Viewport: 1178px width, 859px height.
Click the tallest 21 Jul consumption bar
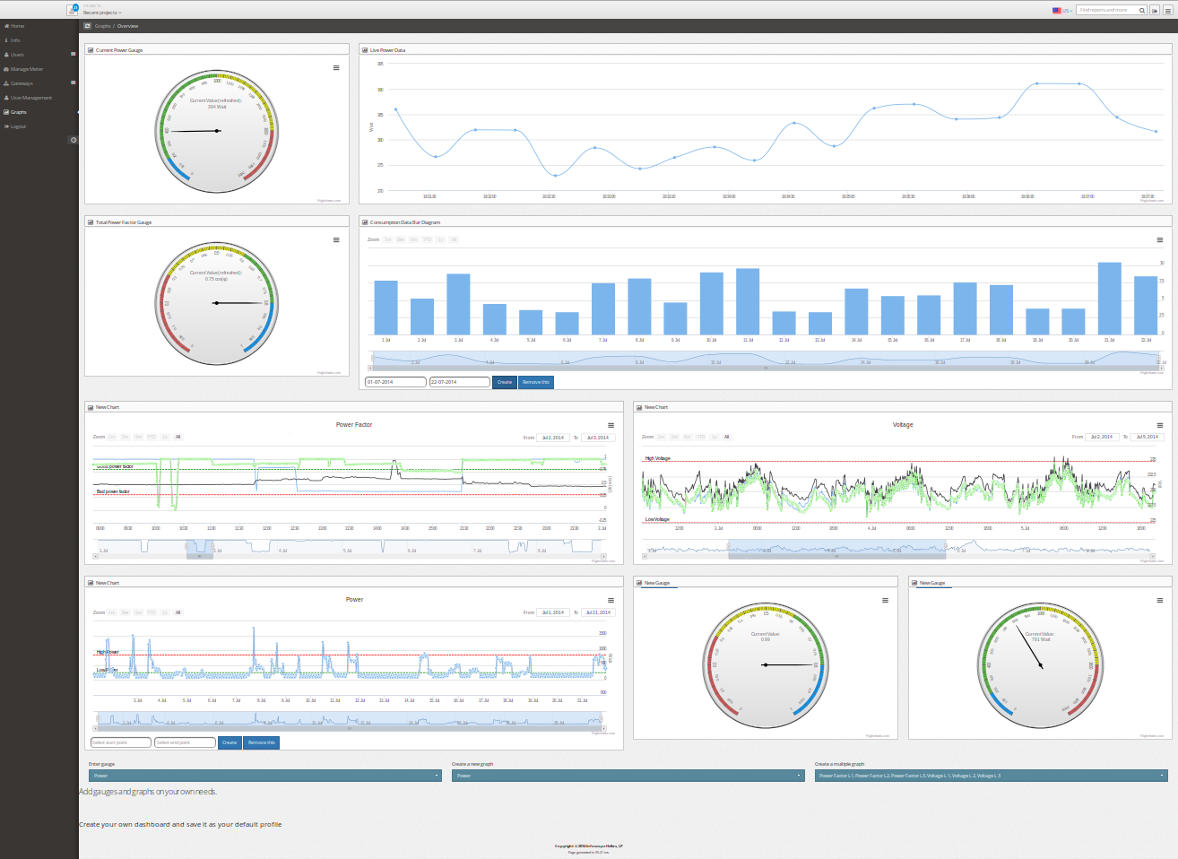[1109, 299]
